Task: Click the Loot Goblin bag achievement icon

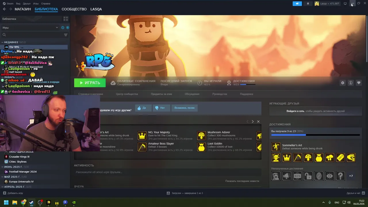Action: tap(202, 147)
